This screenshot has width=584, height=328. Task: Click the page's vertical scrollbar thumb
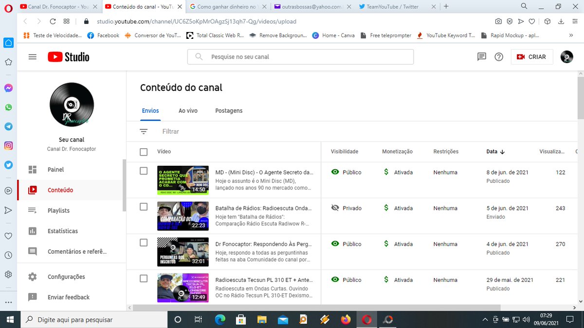pos(580,97)
